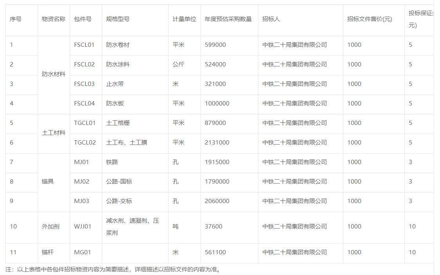The width and height of the screenshot is (440, 275).
Task: Select the 土工布、土工膜 cell
Action: [x=127, y=143]
